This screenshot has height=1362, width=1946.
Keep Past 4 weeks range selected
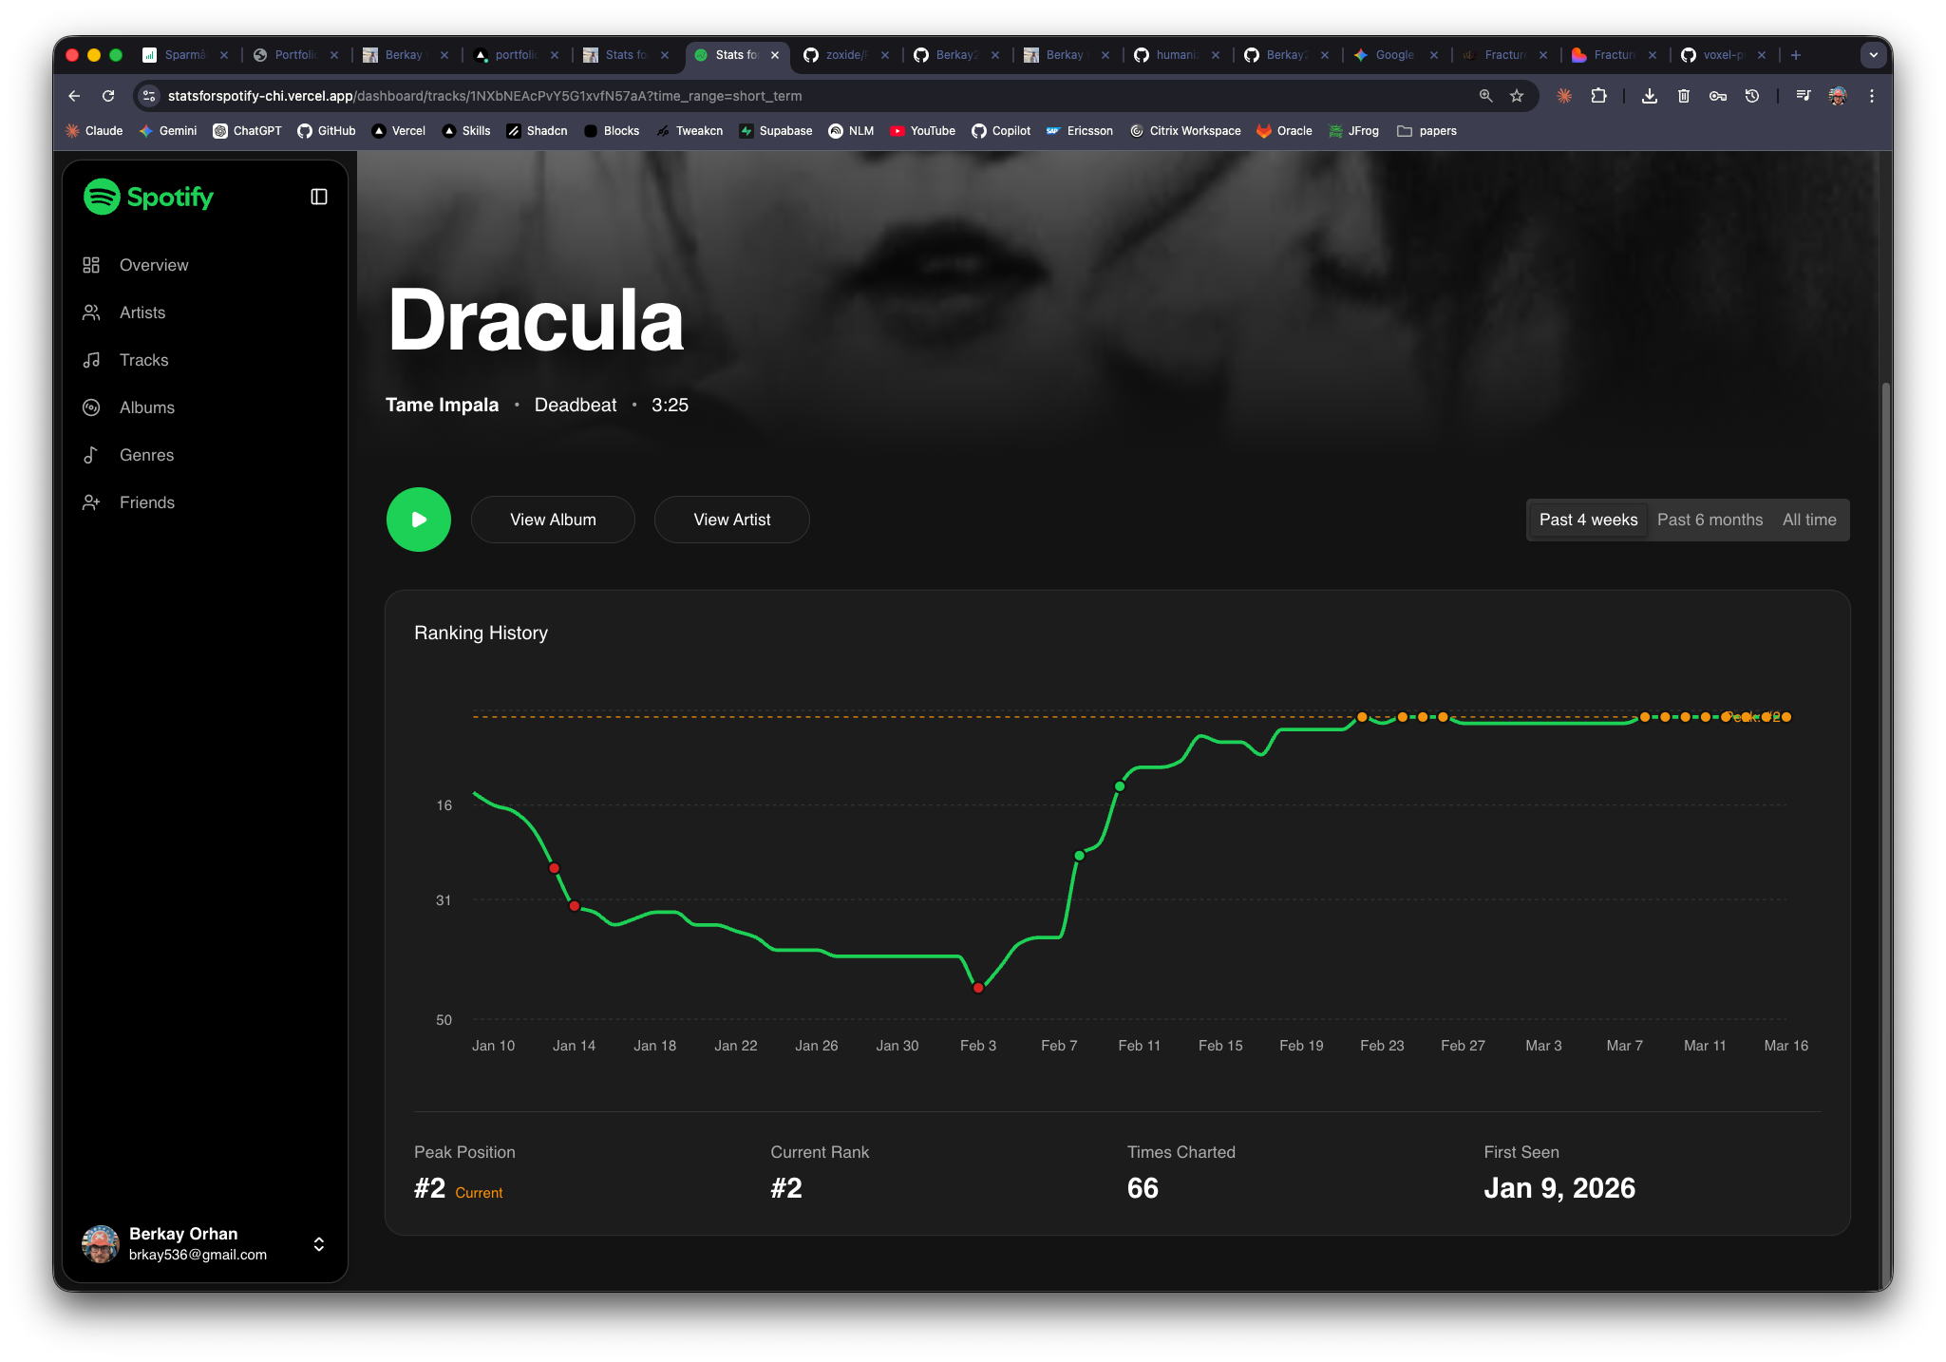(x=1587, y=520)
